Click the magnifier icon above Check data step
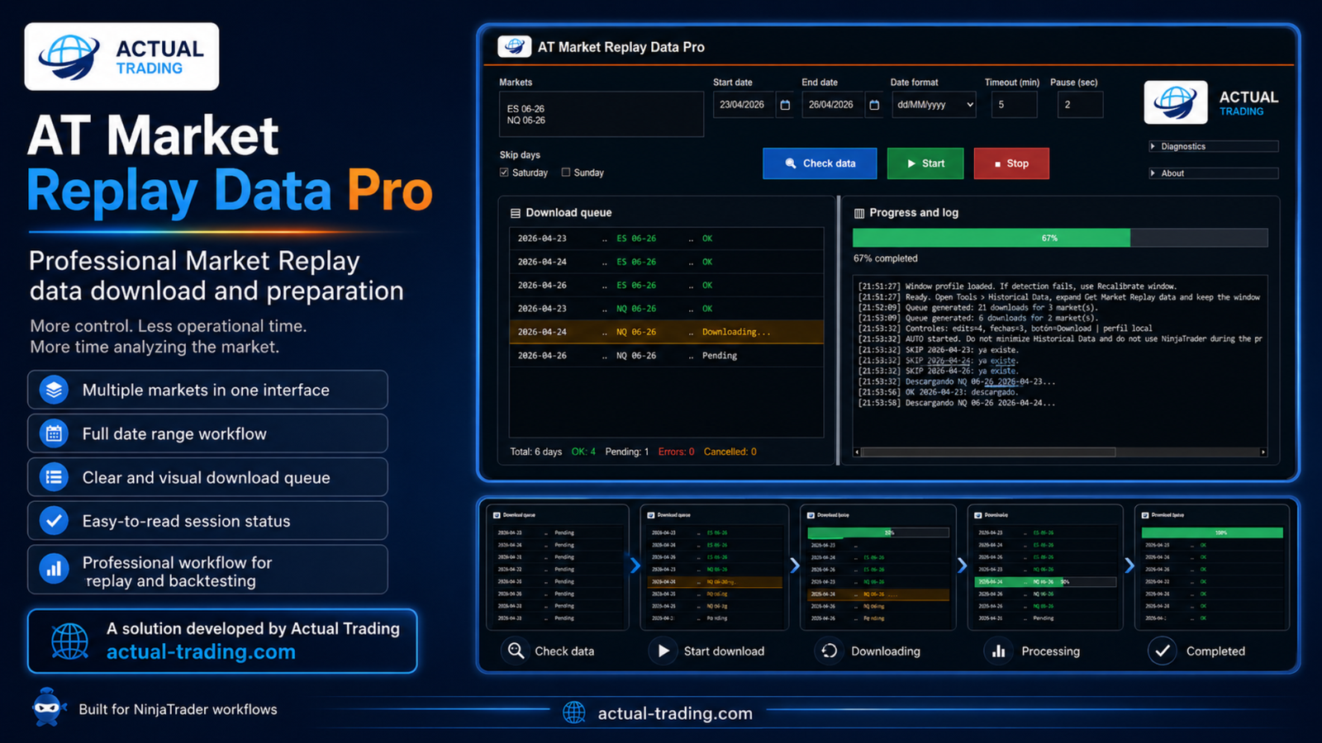 point(515,651)
